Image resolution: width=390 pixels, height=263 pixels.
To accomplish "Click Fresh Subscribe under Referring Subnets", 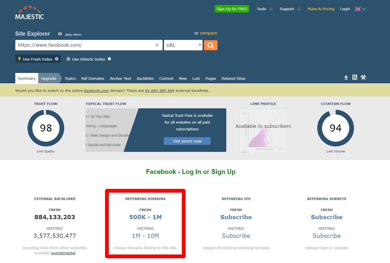I will tap(327, 217).
